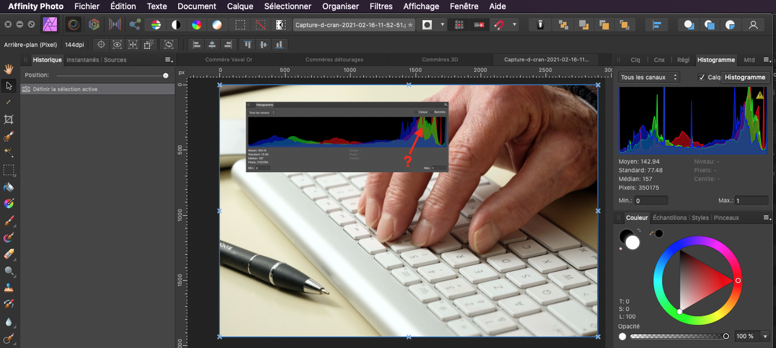Select the Move tool arrow
Screen dimensions: 776x348
click(x=8, y=86)
